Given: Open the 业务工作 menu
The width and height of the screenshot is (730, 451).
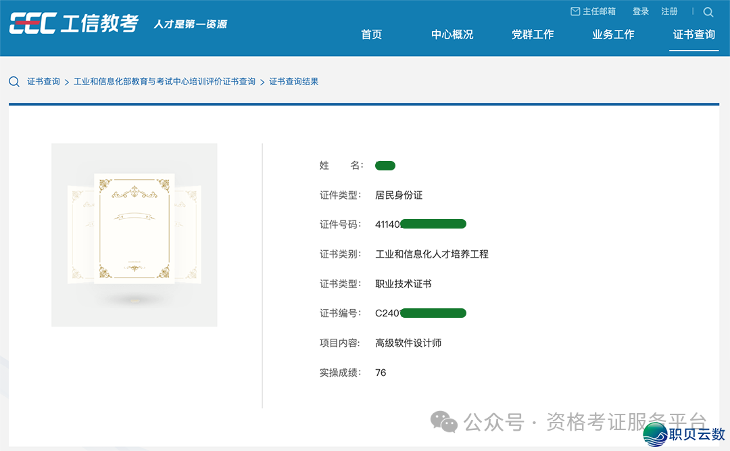Looking at the screenshot, I should coord(613,34).
